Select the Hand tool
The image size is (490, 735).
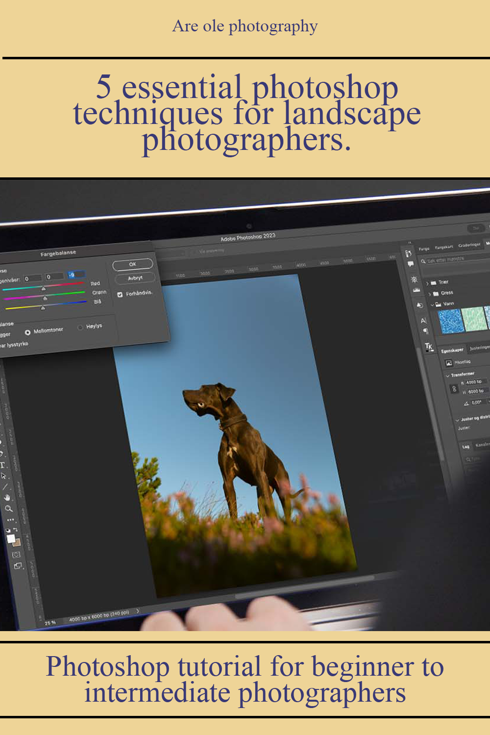7,497
